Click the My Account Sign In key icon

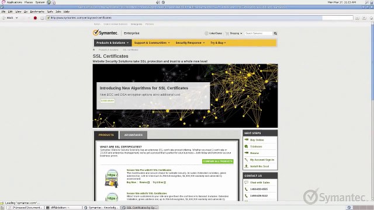(247, 159)
